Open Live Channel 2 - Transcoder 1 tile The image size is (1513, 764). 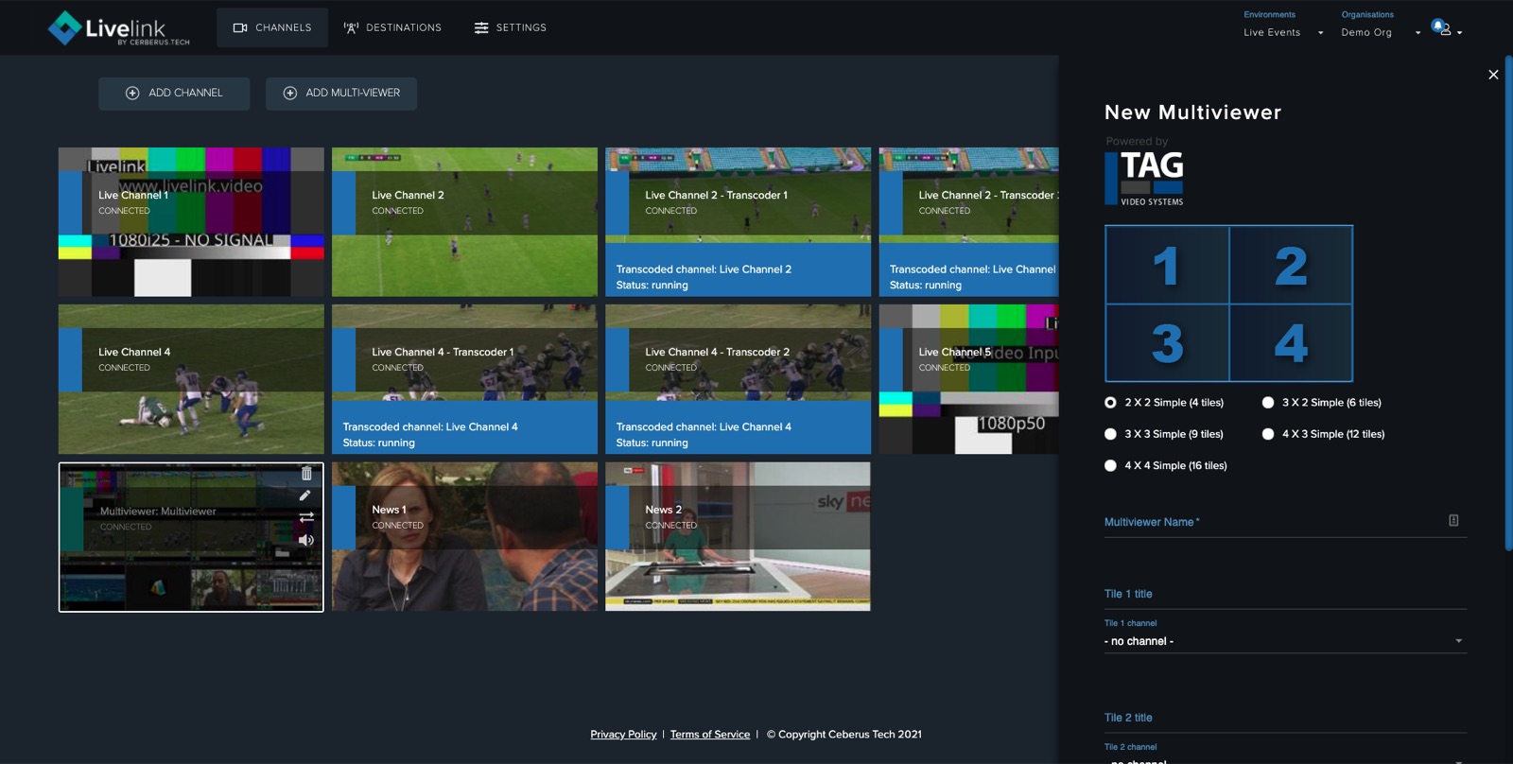coord(738,222)
